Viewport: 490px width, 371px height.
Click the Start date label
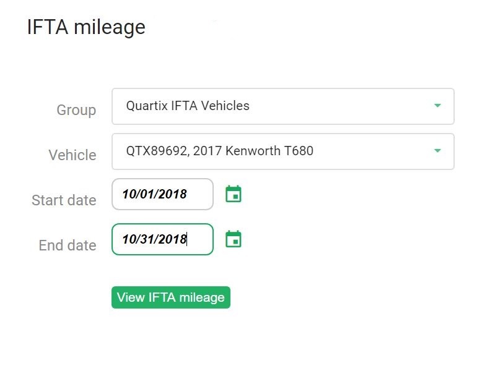[64, 200]
